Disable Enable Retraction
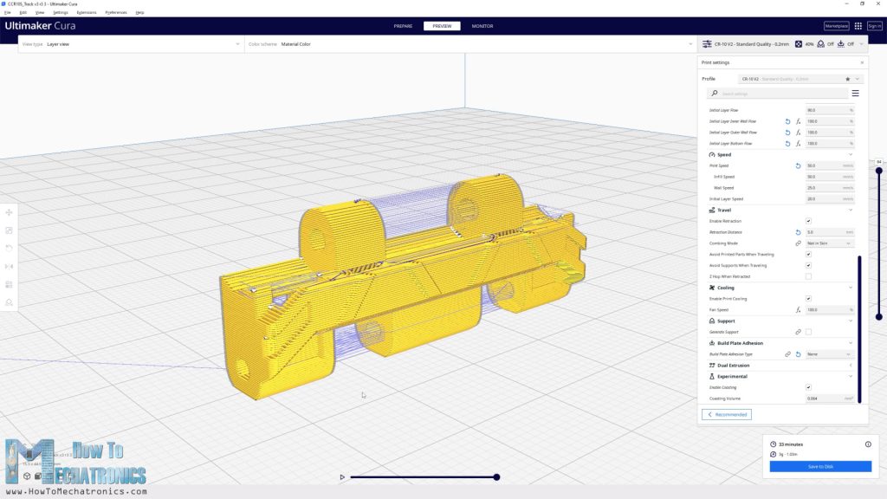The image size is (887, 499). [x=807, y=221]
